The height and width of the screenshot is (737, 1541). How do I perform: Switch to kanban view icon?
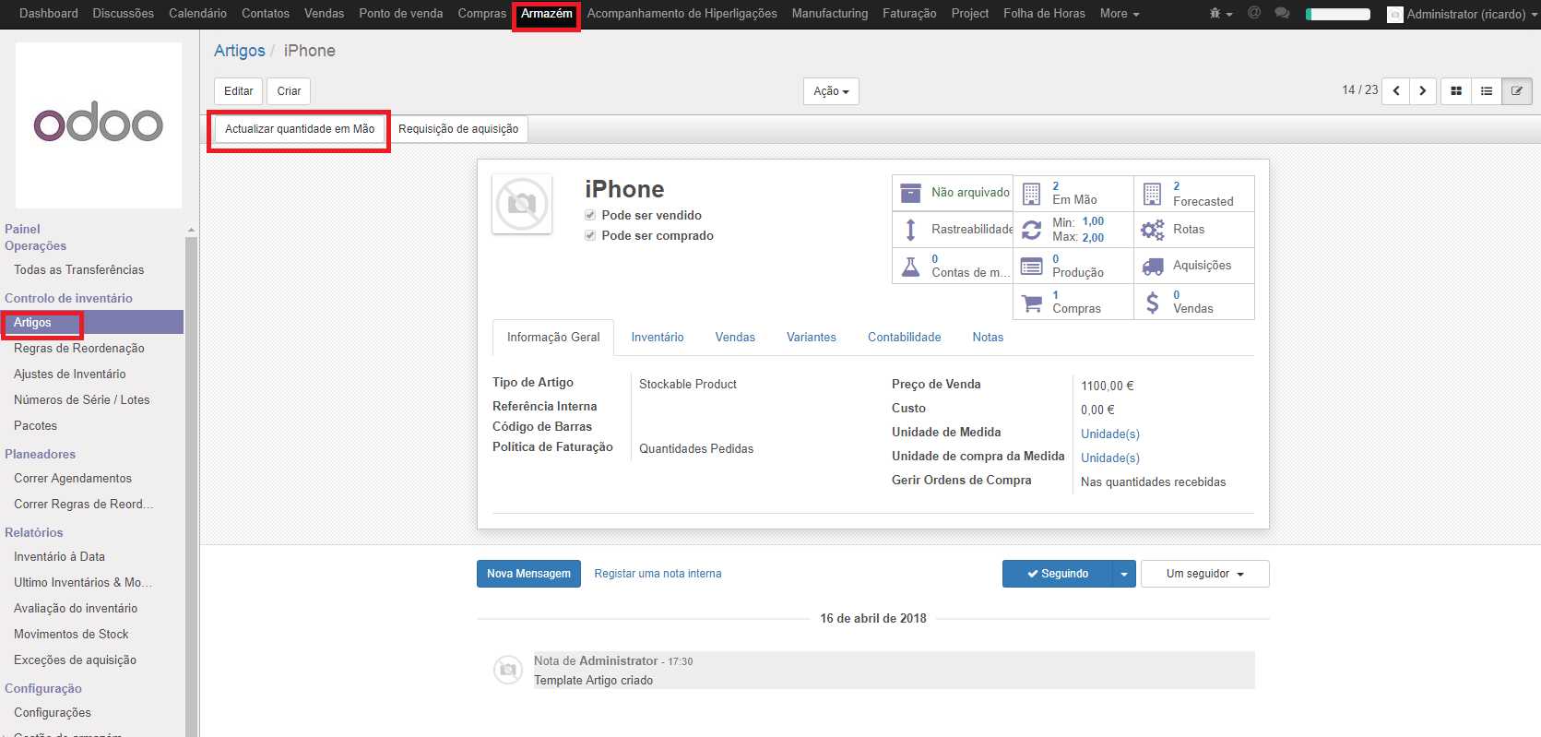click(x=1456, y=90)
